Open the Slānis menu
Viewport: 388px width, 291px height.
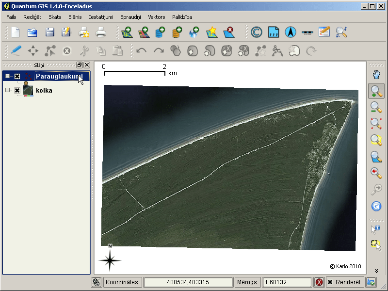point(75,17)
